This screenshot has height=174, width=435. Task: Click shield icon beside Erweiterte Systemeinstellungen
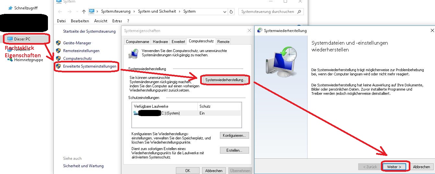point(59,66)
